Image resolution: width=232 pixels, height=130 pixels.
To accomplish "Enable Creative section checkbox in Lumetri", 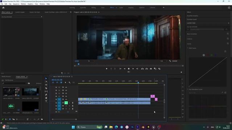I will [228, 39].
